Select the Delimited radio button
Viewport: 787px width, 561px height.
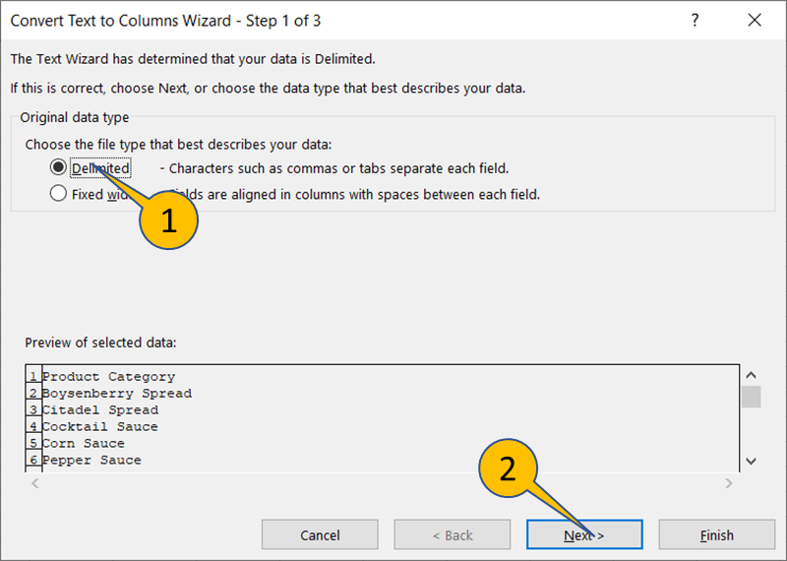[58, 168]
